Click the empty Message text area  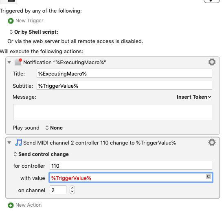click(112, 112)
